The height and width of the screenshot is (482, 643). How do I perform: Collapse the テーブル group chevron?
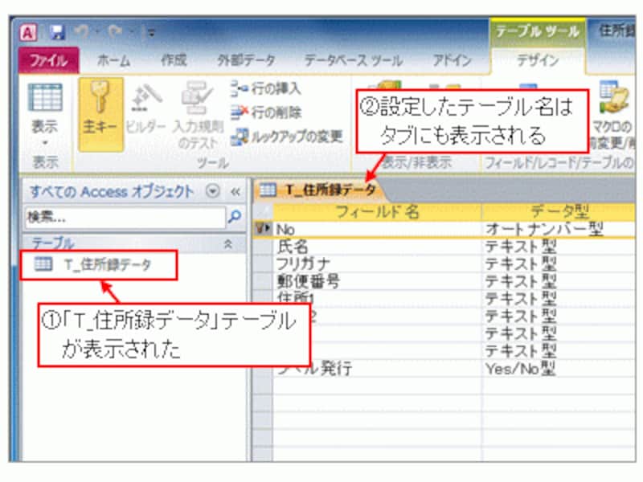click(x=228, y=244)
